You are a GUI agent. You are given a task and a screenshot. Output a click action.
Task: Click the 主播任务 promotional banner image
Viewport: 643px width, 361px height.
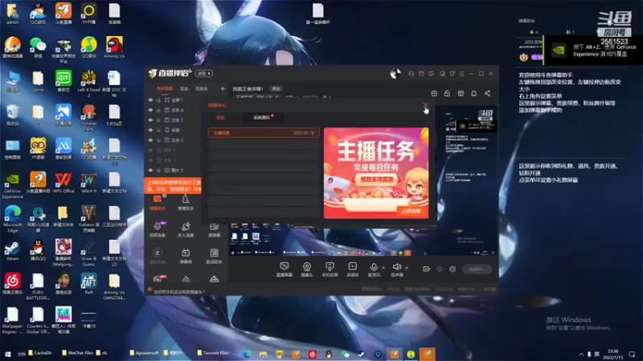click(376, 172)
